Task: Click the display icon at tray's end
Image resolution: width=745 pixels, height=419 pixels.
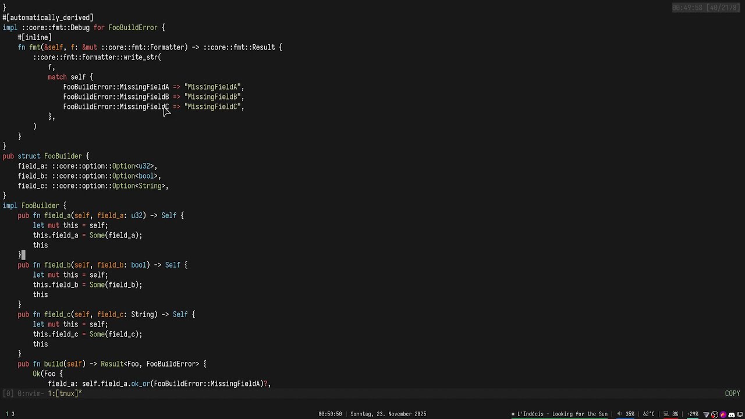Action: click(x=740, y=414)
